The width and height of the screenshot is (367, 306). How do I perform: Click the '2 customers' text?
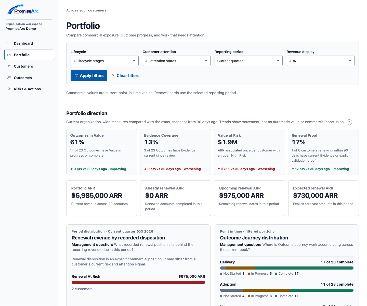pyautogui.click(x=82, y=289)
